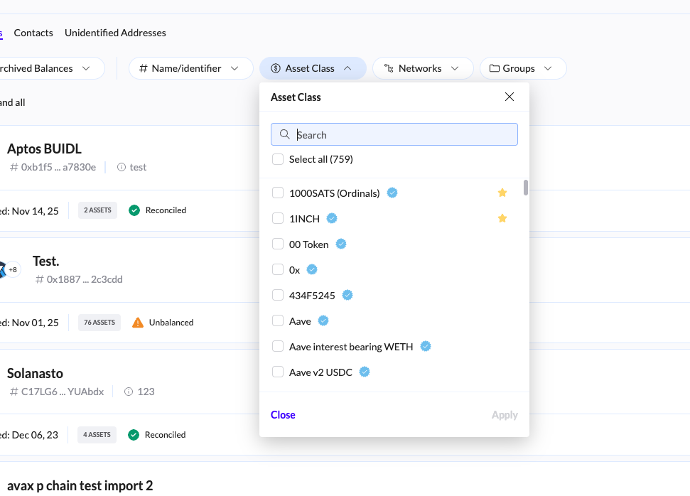The height and width of the screenshot is (496, 690).
Task: Click the info icon beside '123' on Solanasto
Action: coord(129,392)
